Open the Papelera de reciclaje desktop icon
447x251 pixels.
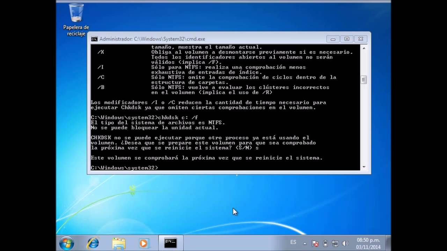pyautogui.click(x=76, y=20)
